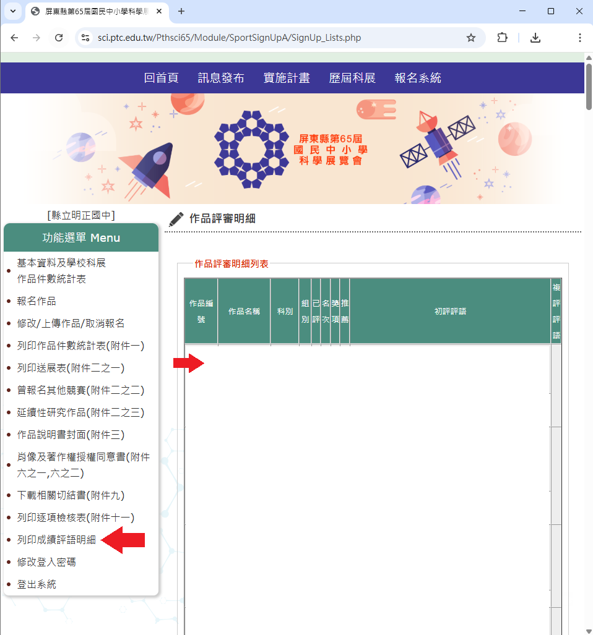Viewport: 593px width, 635px height.
Task: Open site information icon in address bar
Action: [x=85, y=38]
